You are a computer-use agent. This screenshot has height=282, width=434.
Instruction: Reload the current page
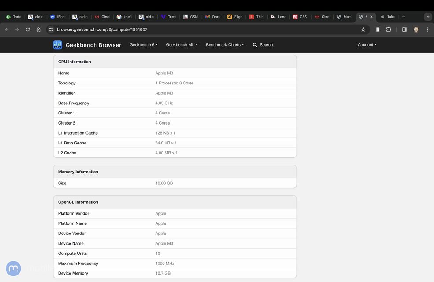pos(28,29)
